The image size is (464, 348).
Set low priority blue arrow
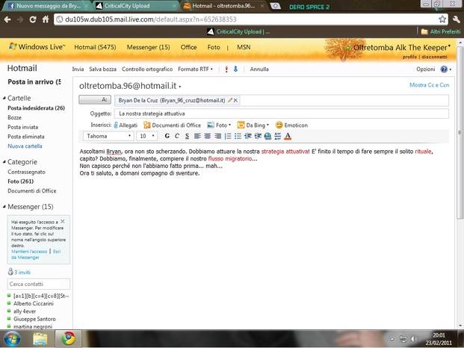[x=235, y=69]
